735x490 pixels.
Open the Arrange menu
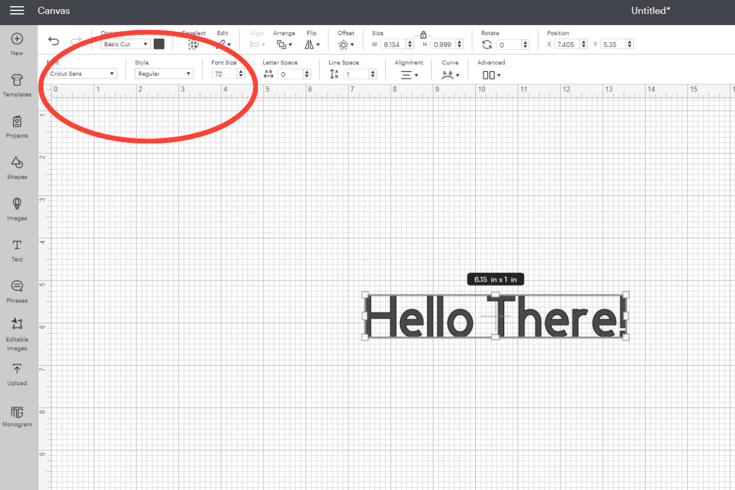(x=284, y=44)
